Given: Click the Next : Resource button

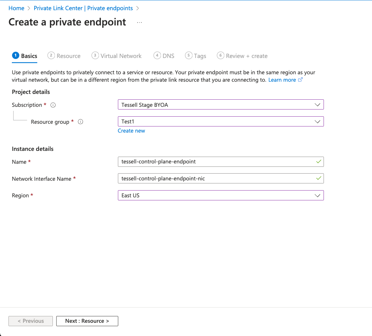Looking at the screenshot, I should click(87, 321).
